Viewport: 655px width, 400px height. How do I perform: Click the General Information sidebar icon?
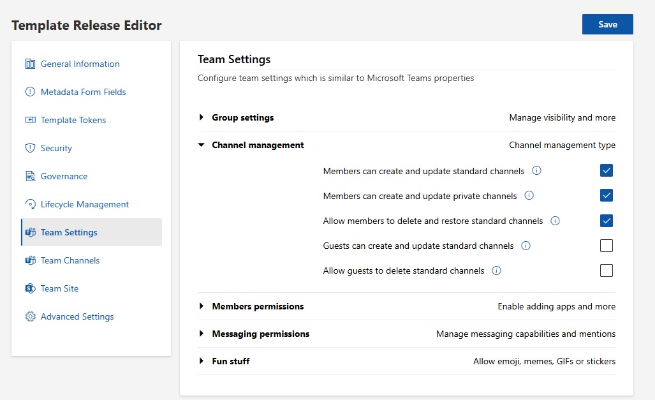point(30,64)
